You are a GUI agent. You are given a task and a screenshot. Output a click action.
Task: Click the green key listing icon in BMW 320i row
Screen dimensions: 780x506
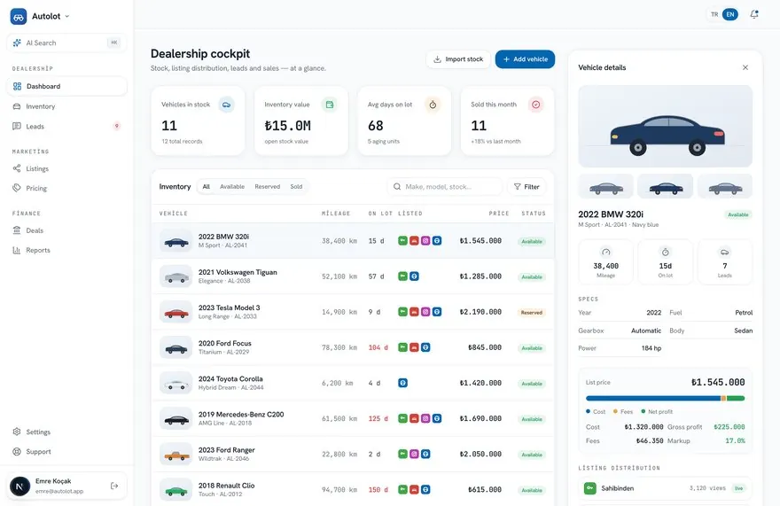click(x=403, y=241)
